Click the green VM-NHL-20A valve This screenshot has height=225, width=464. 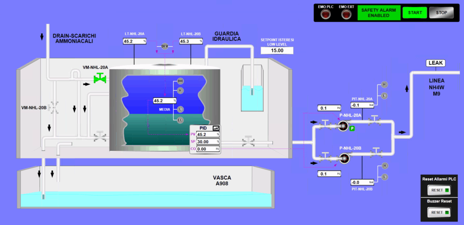[x=99, y=80]
